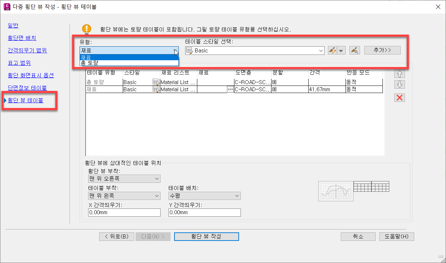Click the table style edit icon
This screenshot has width=446, height=263.
click(333, 51)
